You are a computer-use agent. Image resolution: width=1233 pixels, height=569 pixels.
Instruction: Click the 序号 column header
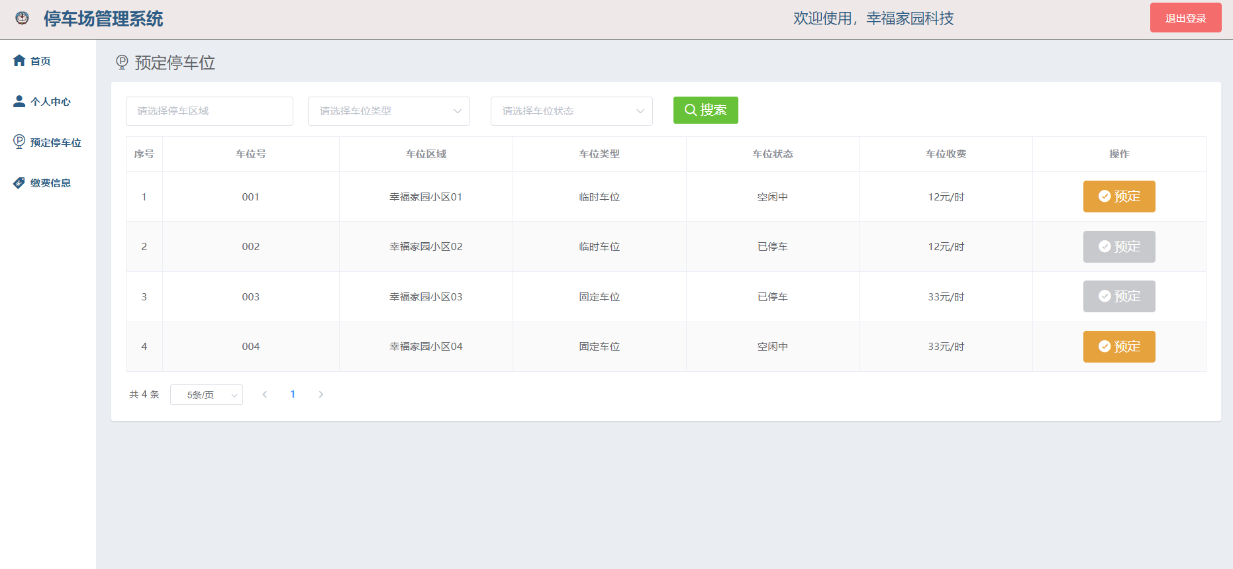(x=144, y=154)
